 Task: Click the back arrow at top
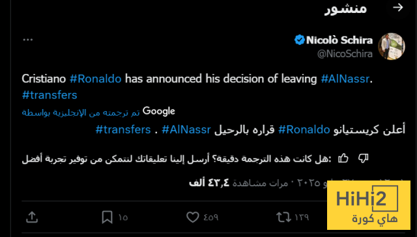point(398,7)
